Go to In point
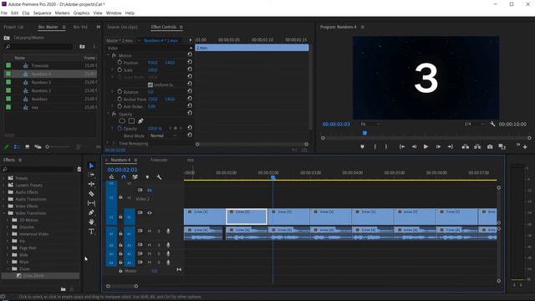This screenshot has width=535, height=301. click(x=402, y=147)
